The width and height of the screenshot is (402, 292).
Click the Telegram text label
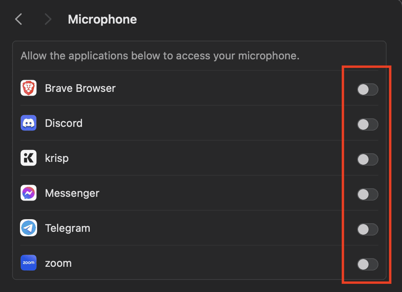coord(68,228)
